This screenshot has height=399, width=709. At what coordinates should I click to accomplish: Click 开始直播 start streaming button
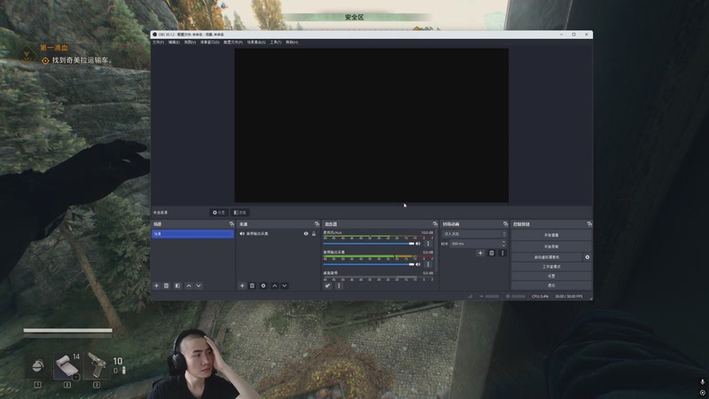coord(551,235)
